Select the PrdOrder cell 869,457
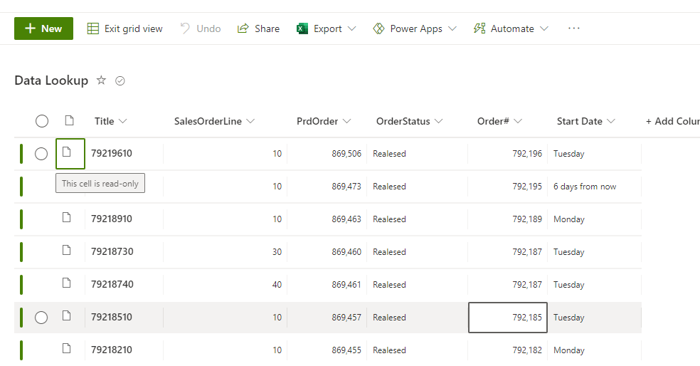Screen dimensions: 700x366 coord(327,318)
